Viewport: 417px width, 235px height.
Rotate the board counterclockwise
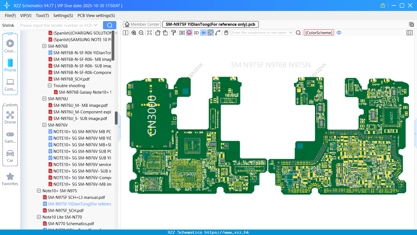(158, 33)
